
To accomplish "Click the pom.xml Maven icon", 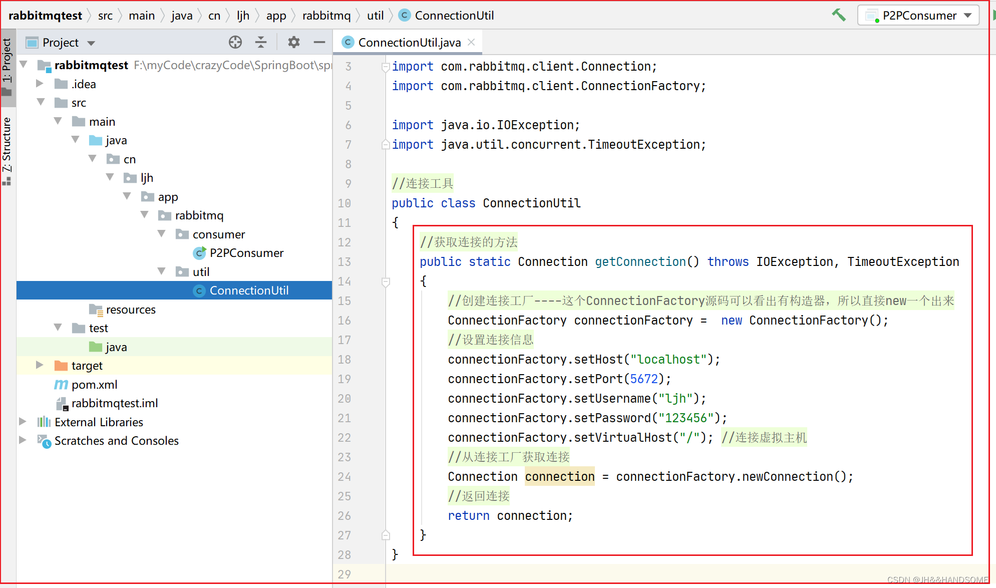I will 61,385.
